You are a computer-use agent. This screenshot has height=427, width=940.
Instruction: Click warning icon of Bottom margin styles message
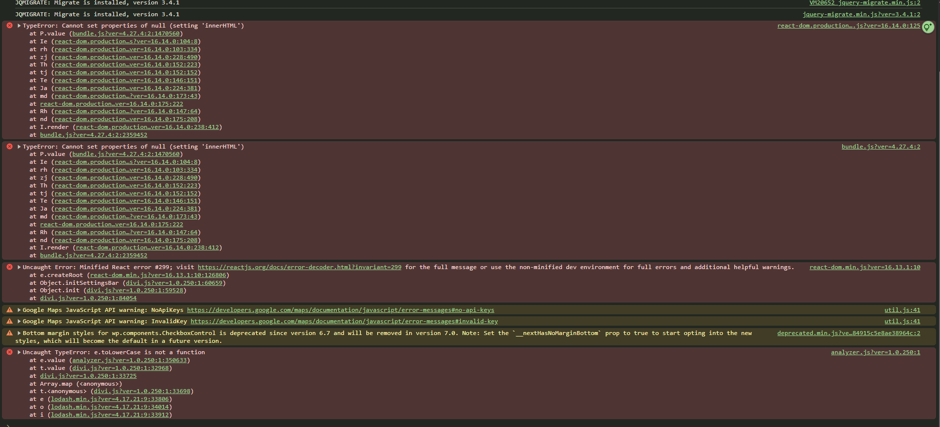[9, 333]
